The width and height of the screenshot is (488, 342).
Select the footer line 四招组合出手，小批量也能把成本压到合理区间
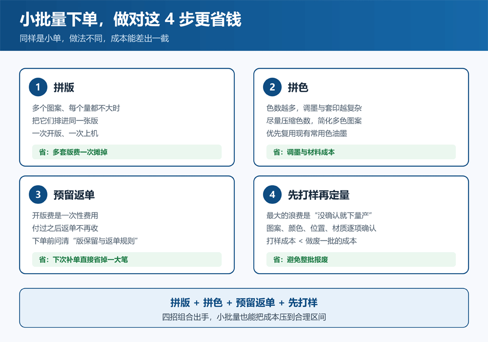(x=244, y=317)
